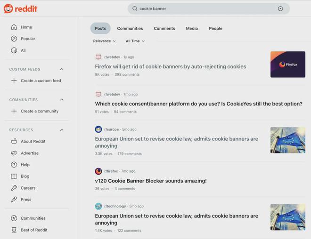Clear the search query with X icon

click(x=280, y=8)
